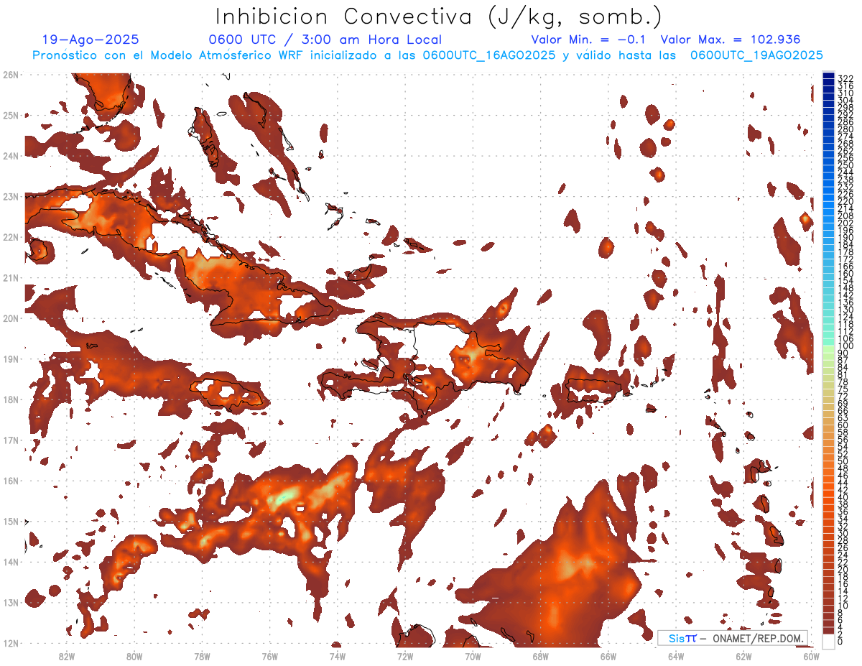862x666 pixels.
Task: Click the '16N' latitude label
Action: click(x=11, y=481)
